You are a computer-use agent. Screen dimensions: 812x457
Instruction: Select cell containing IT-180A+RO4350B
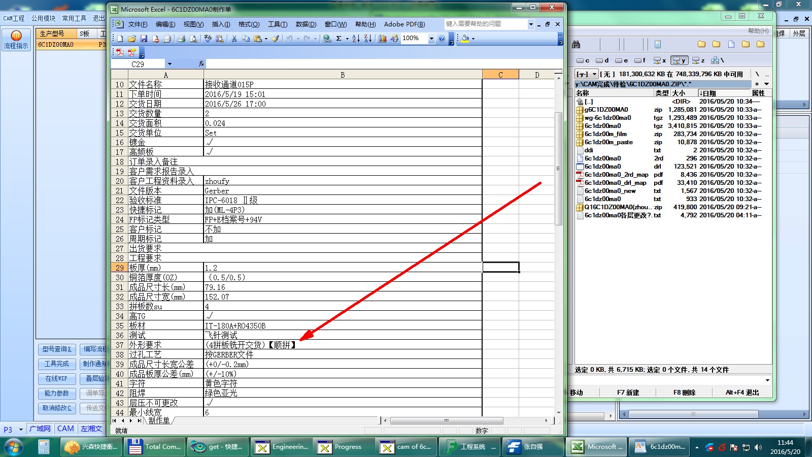tap(343, 325)
